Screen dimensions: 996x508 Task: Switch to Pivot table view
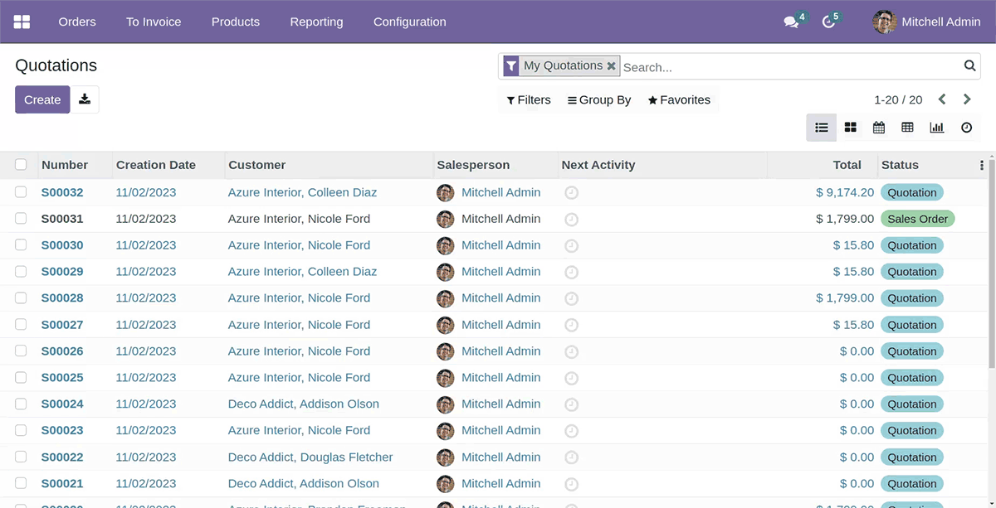(907, 128)
